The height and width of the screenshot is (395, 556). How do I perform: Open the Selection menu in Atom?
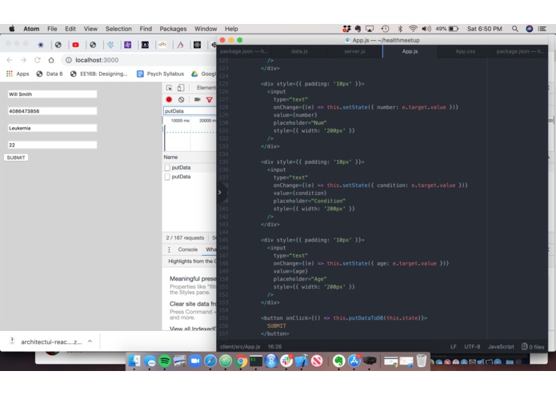[x=118, y=29]
